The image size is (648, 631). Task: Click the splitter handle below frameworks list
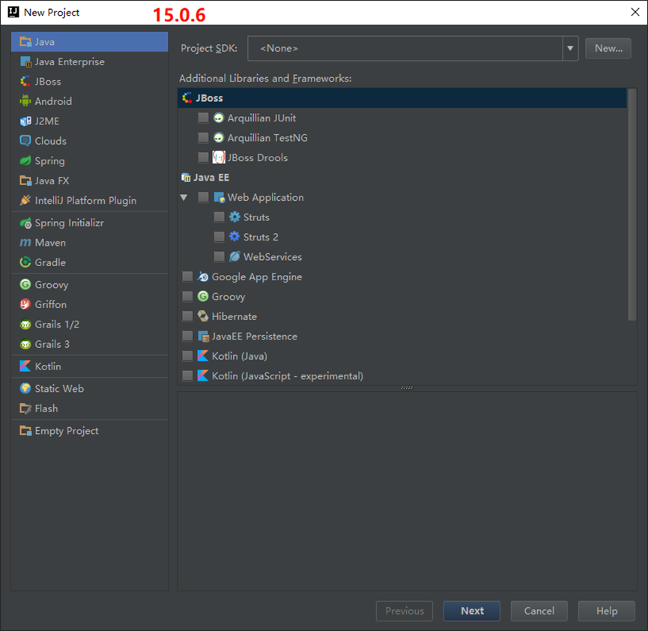tap(407, 388)
